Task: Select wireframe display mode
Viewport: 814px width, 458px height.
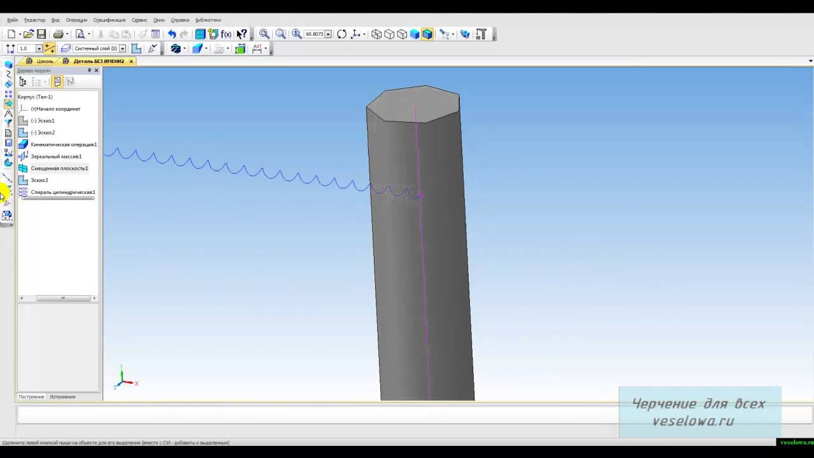Action: (x=376, y=34)
